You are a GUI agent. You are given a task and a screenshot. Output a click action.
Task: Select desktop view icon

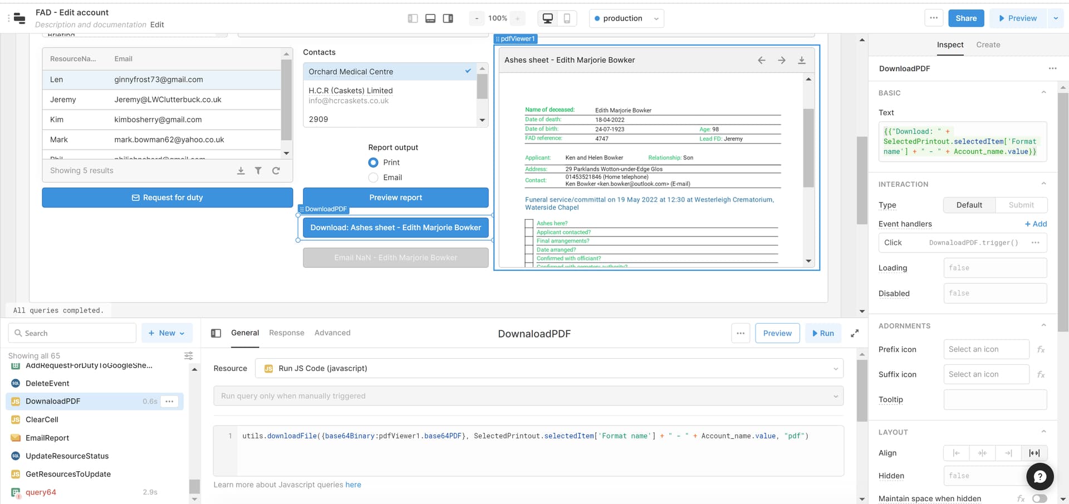pyautogui.click(x=548, y=18)
